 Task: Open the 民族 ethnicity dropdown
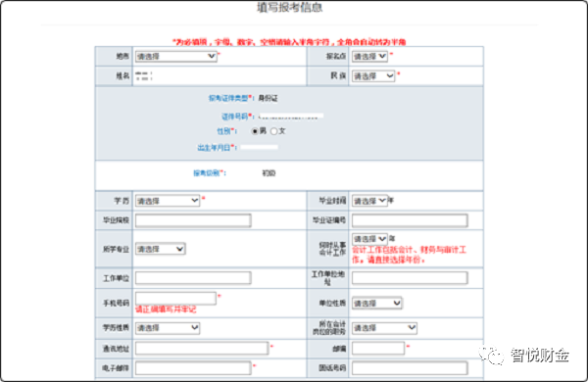(373, 76)
